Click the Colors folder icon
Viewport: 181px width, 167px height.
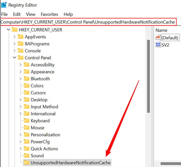pyautogui.click(x=27, y=86)
